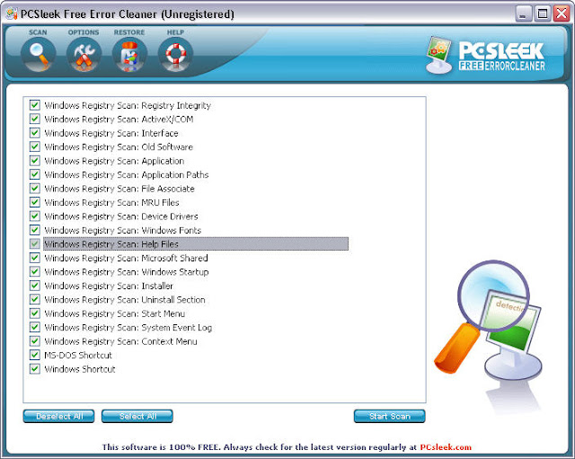Toggle Start Menu scan checkbox
This screenshot has width=575, height=459.
click(35, 313)
